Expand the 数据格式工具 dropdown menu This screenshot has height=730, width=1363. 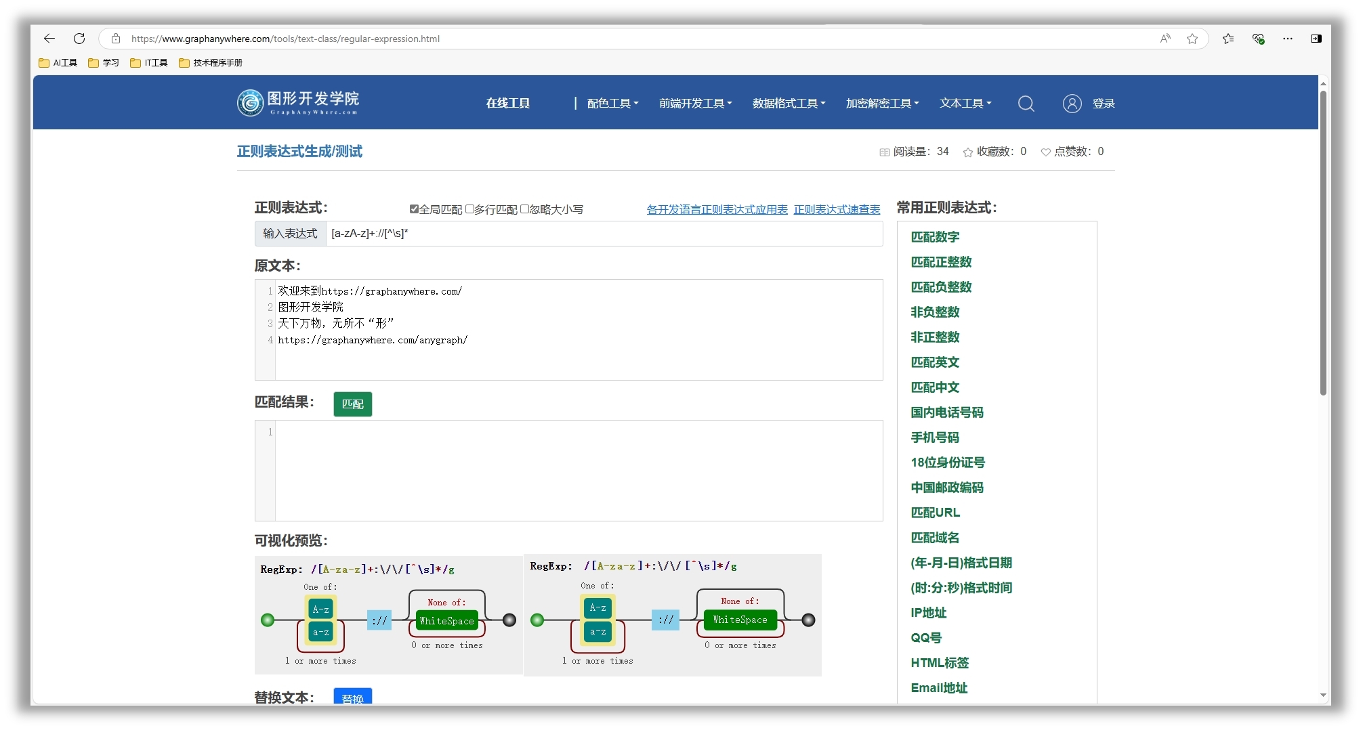[x=789, y=104]
